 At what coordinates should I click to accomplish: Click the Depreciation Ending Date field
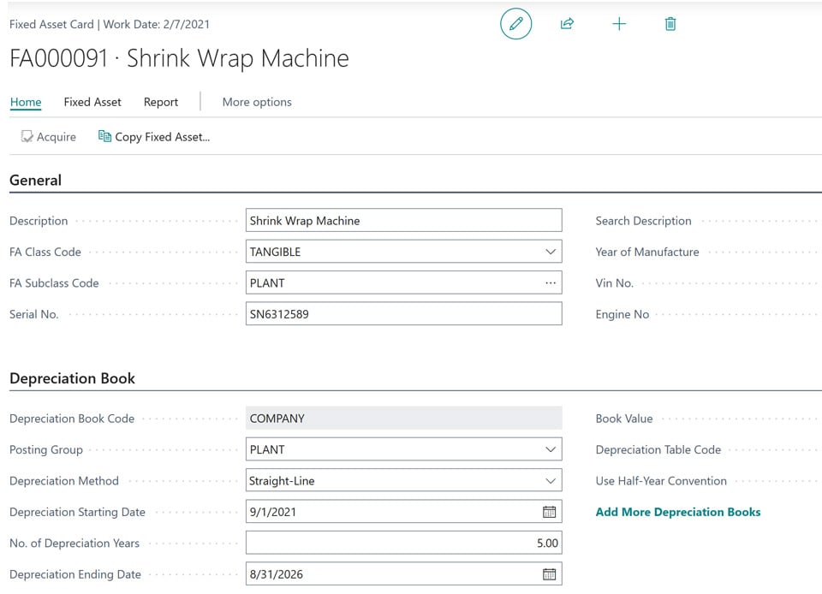(x=403, y=574)
